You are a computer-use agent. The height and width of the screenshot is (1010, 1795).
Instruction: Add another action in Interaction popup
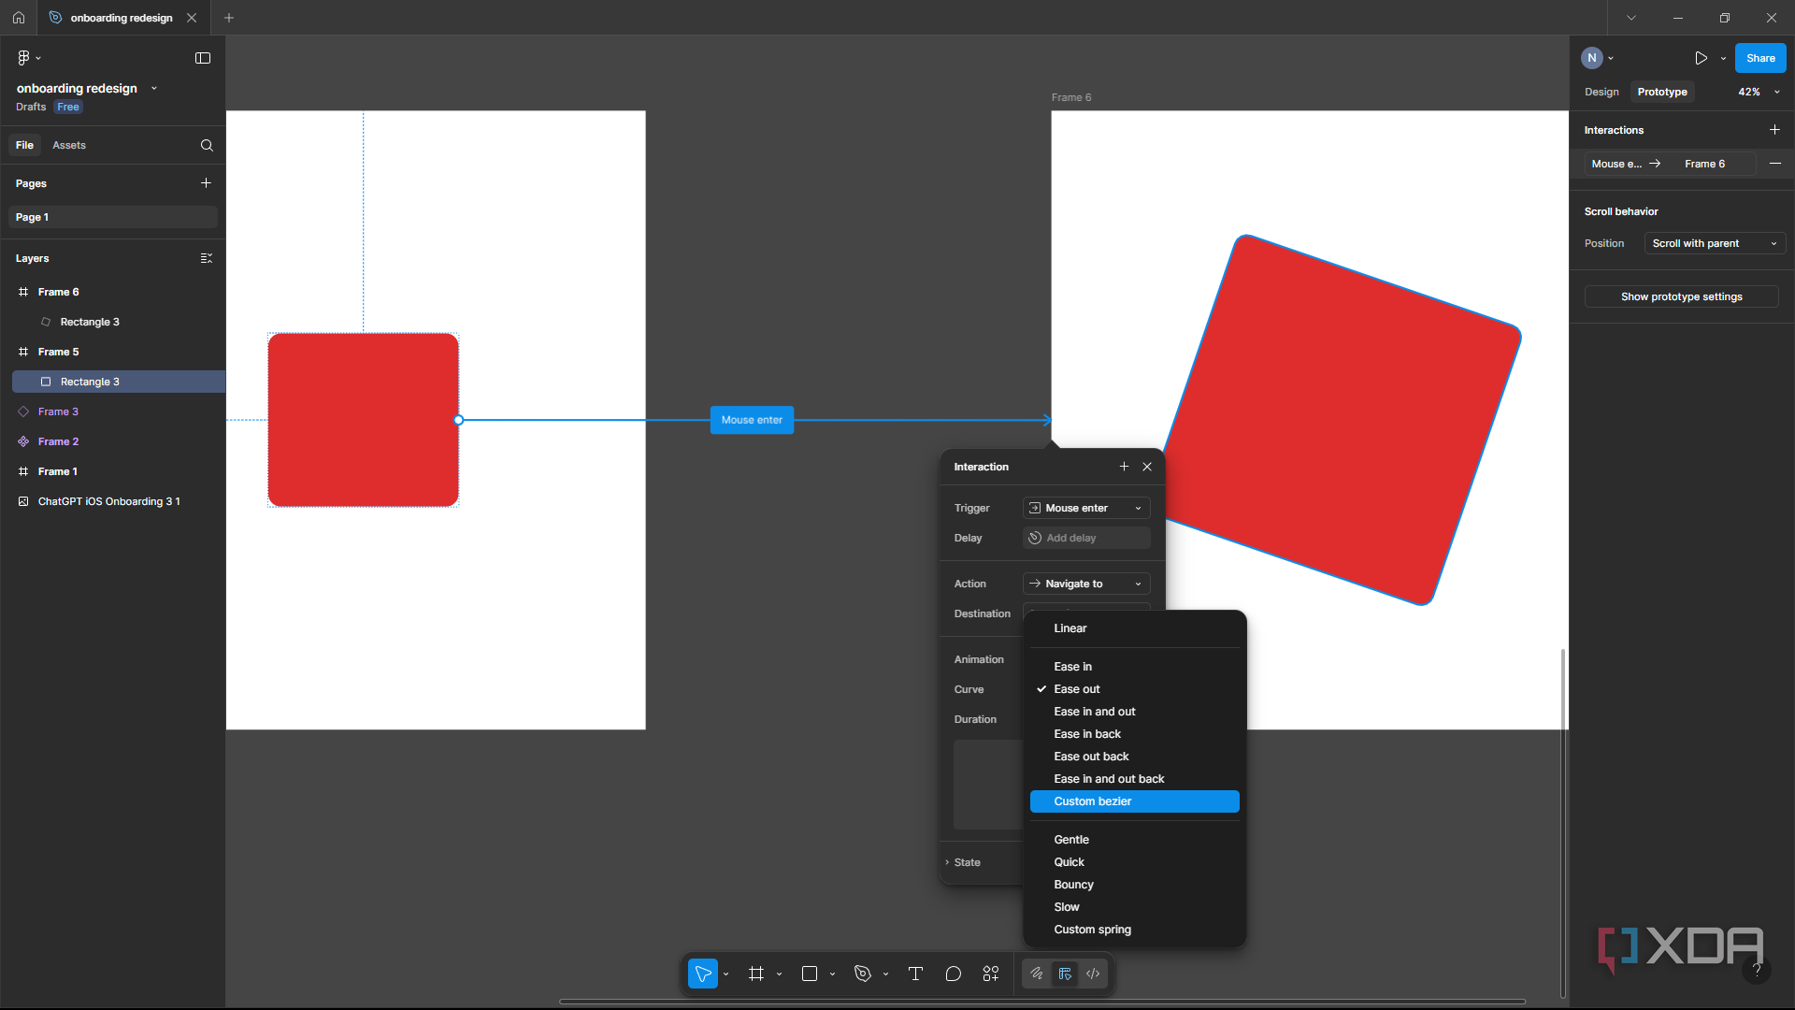[x=1124, y=467]
